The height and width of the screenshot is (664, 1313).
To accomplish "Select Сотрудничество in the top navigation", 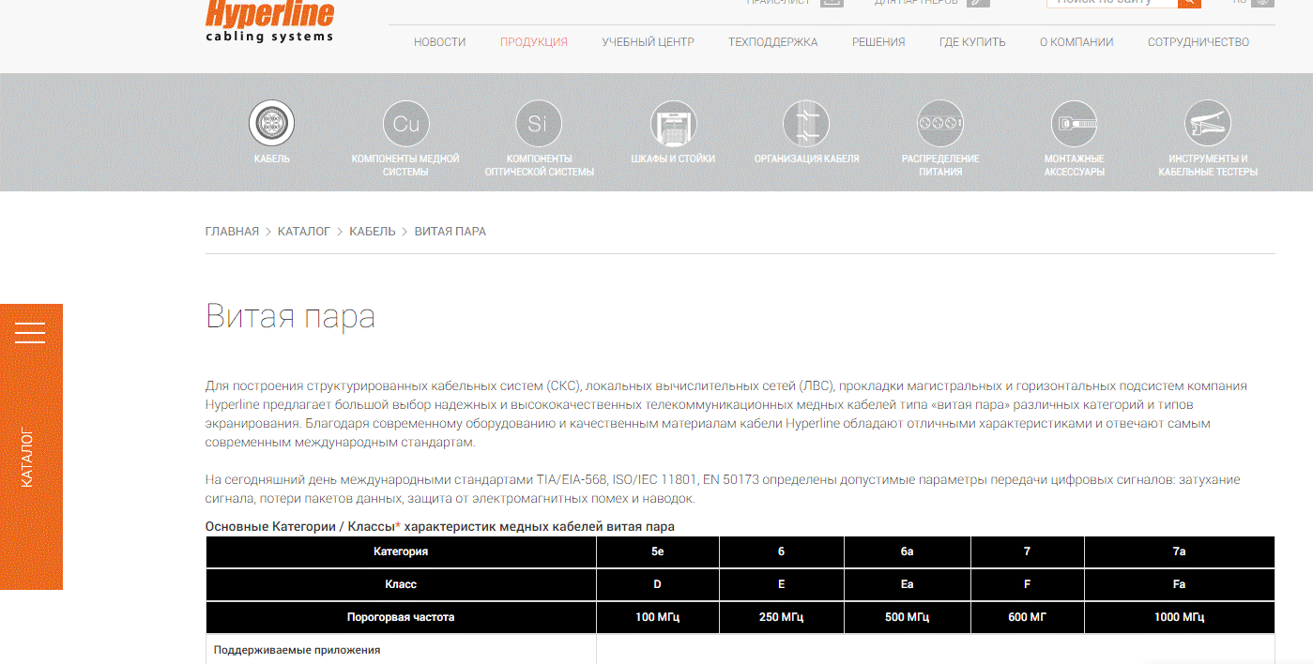I will [1198, 42].
